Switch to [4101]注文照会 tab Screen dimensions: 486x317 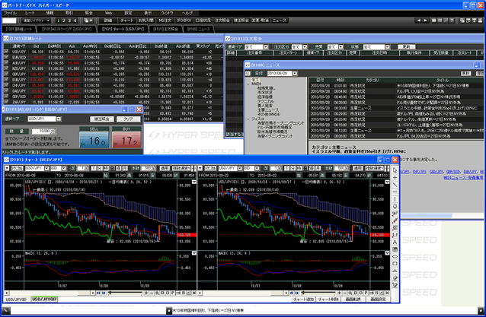(165, 29)
